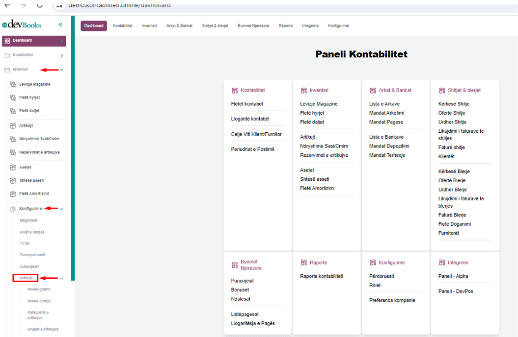Collapse the sidebar with double chevron icon

60,24
